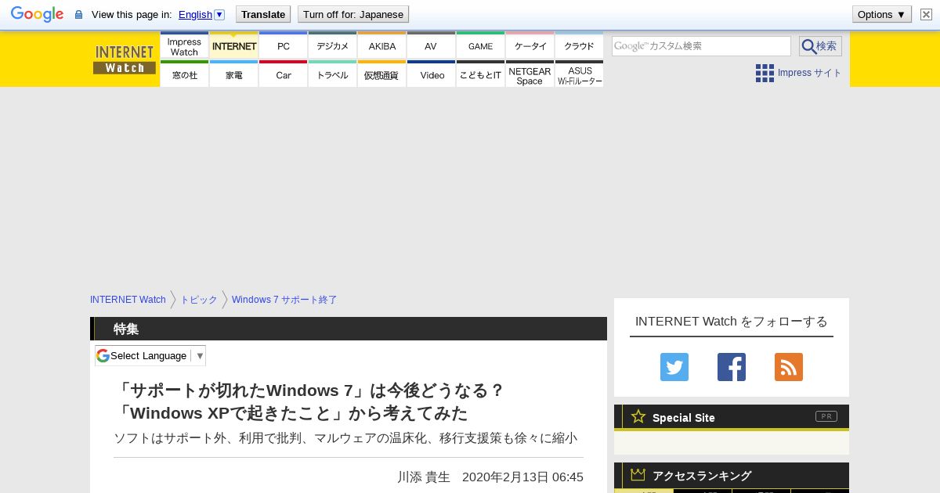Click author name 川添 貴生
Viewport: 940px width, 493px height.
pyautogui.click(x=424, y=477)
